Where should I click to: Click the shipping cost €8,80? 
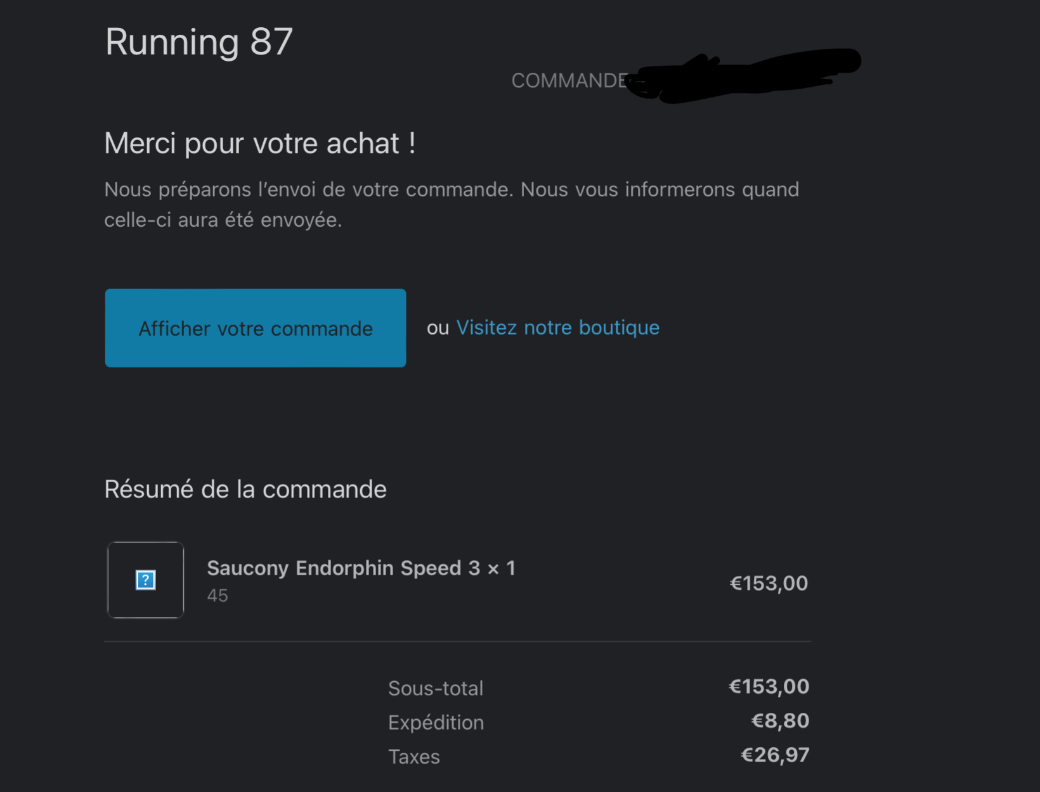click(780, 721)
